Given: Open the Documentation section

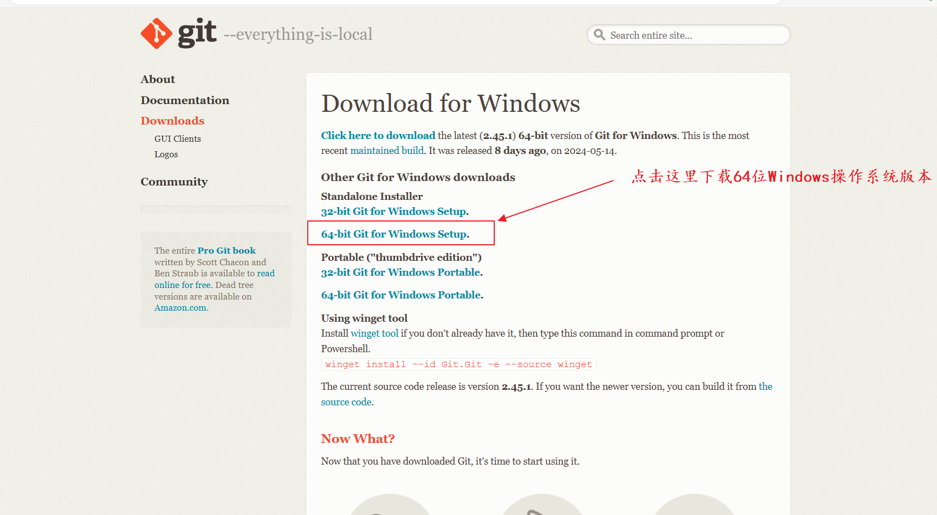Looking at the screenshot, I should tap(185, 100).
